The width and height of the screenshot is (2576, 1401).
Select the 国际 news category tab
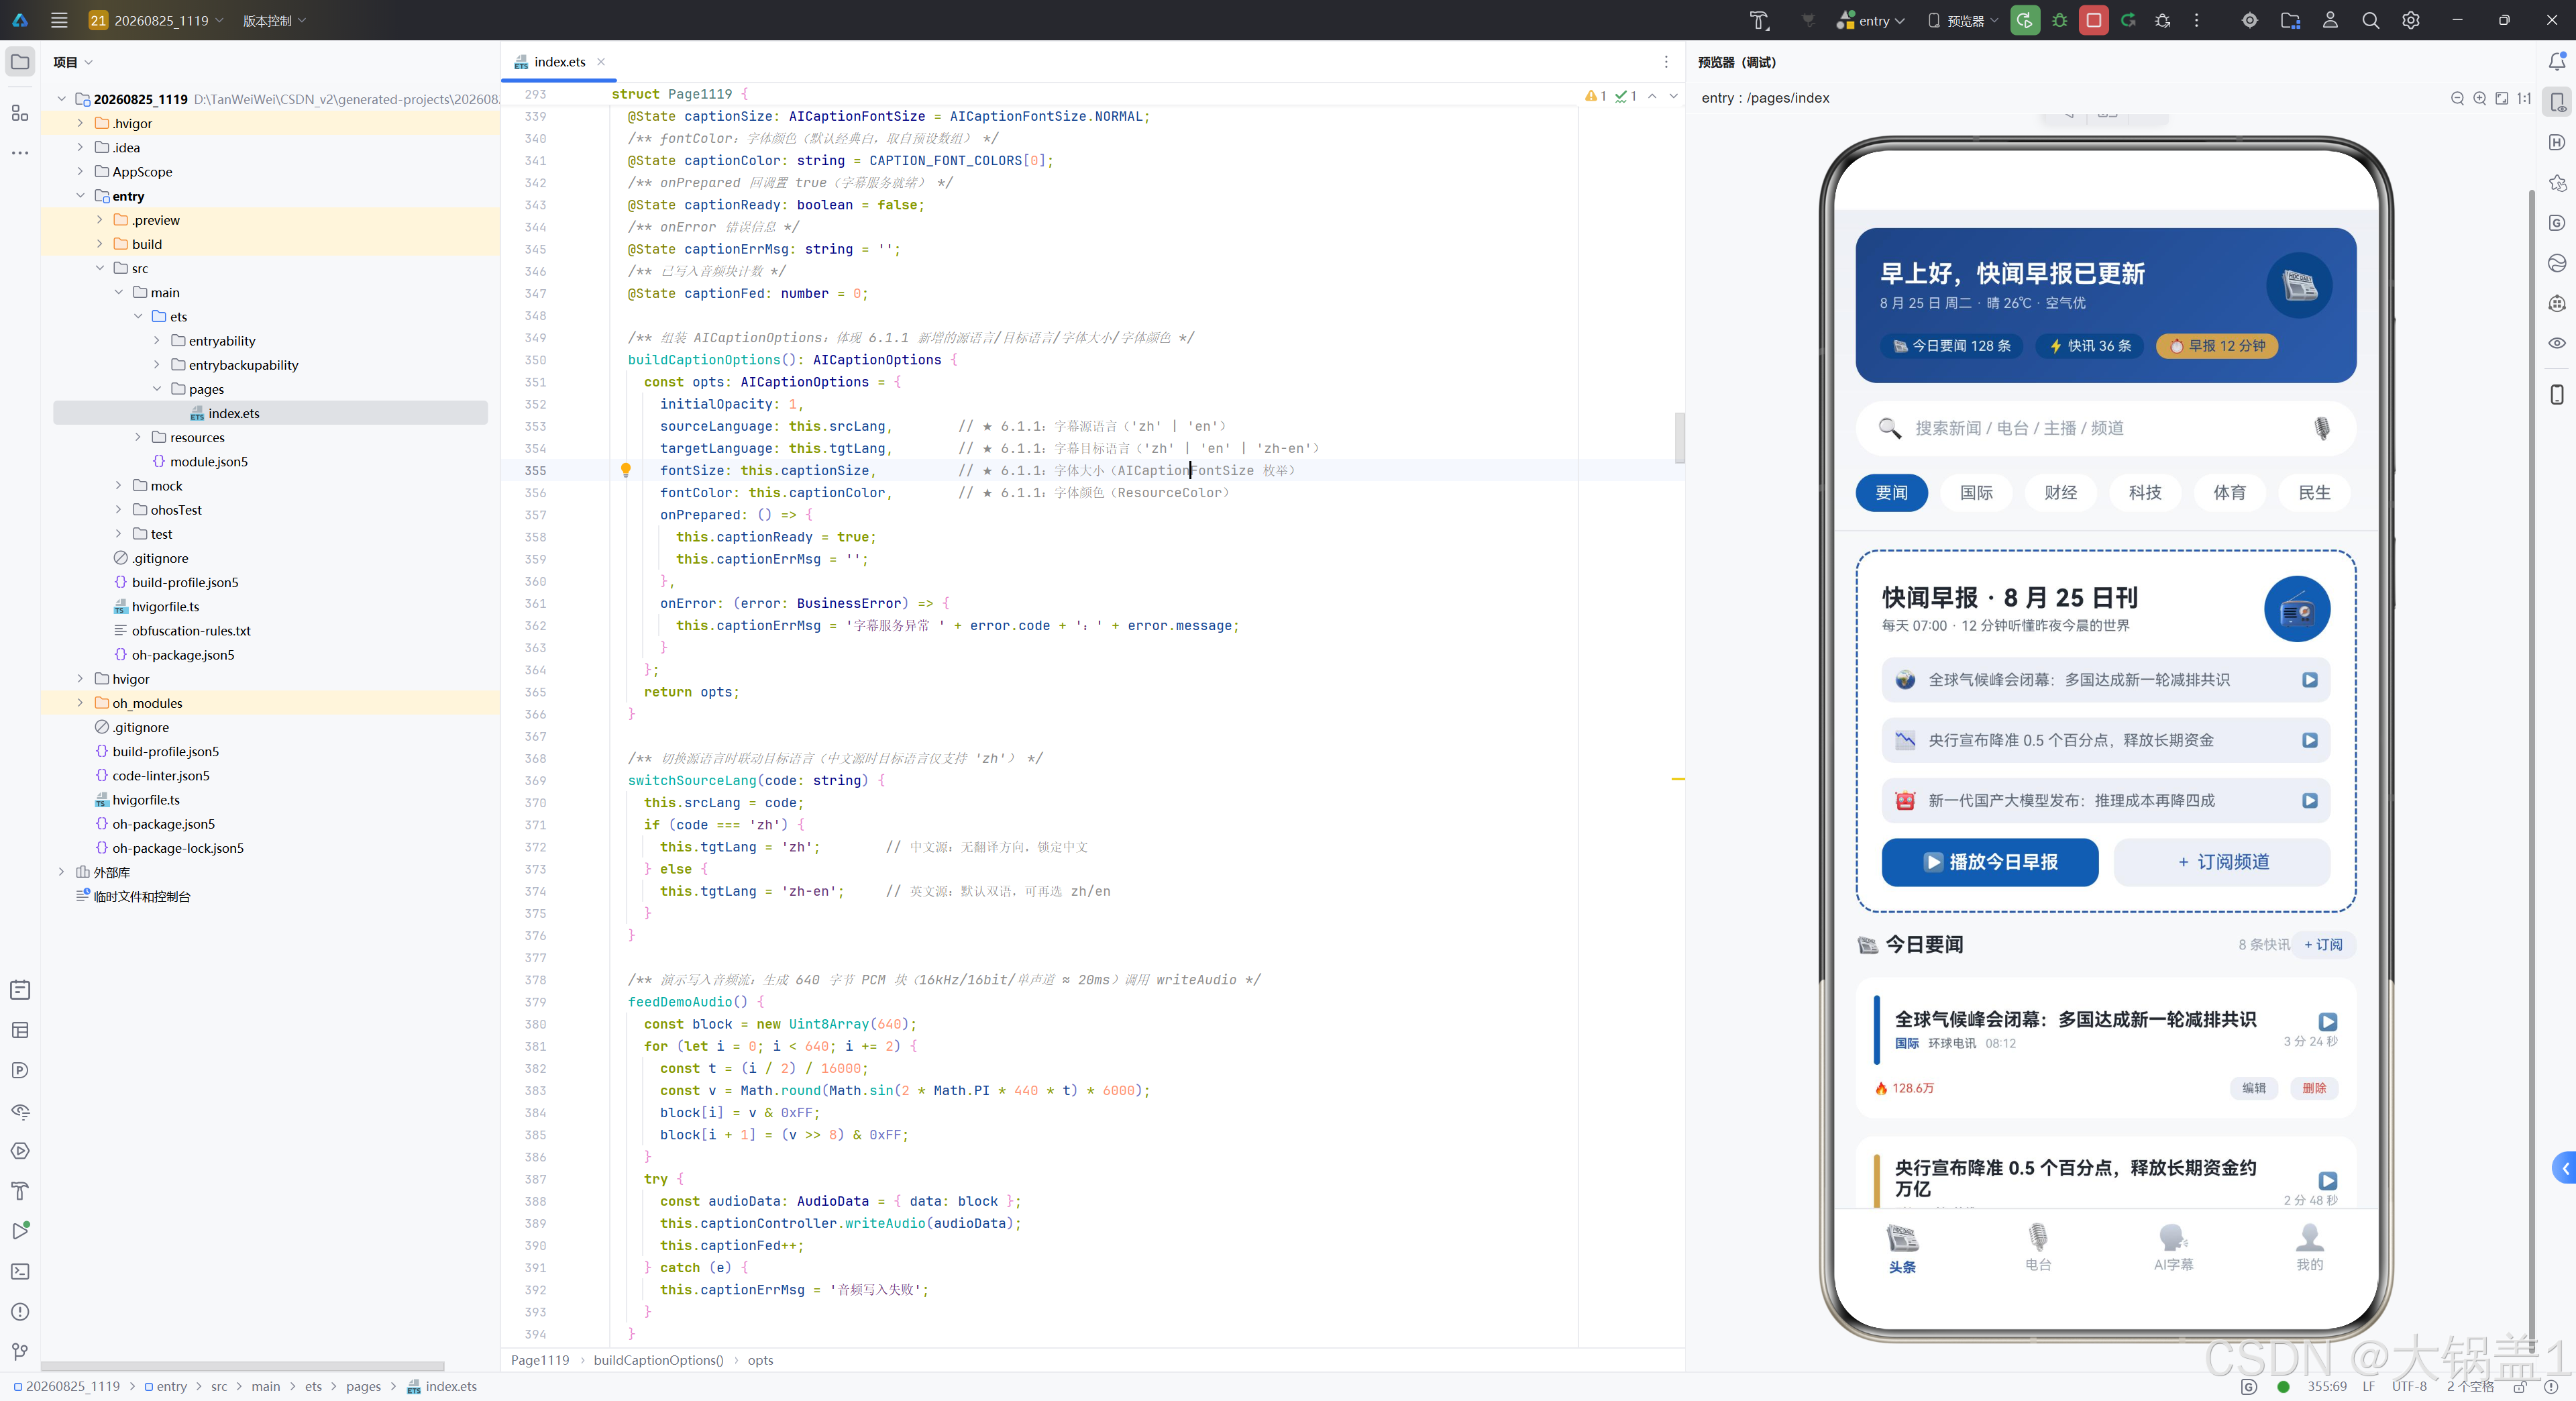point(1976,492)
